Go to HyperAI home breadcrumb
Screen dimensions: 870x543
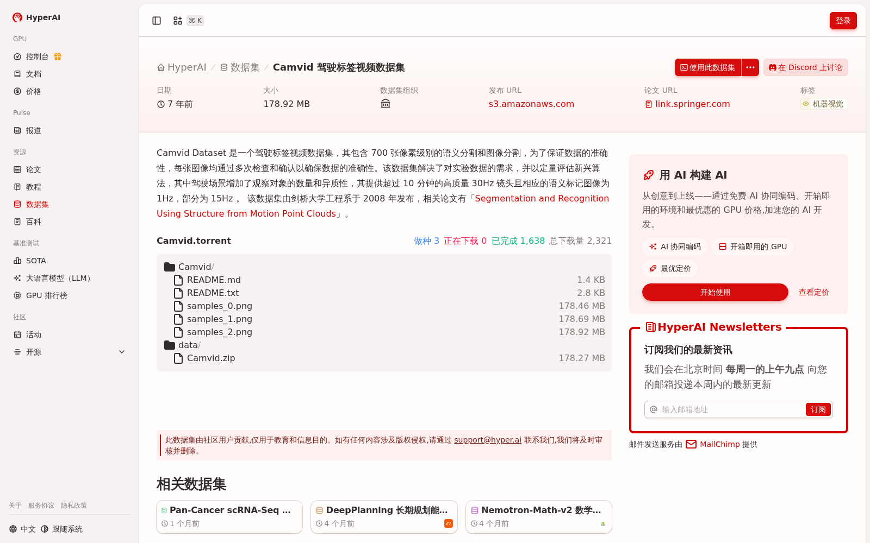tap(182, 67)
